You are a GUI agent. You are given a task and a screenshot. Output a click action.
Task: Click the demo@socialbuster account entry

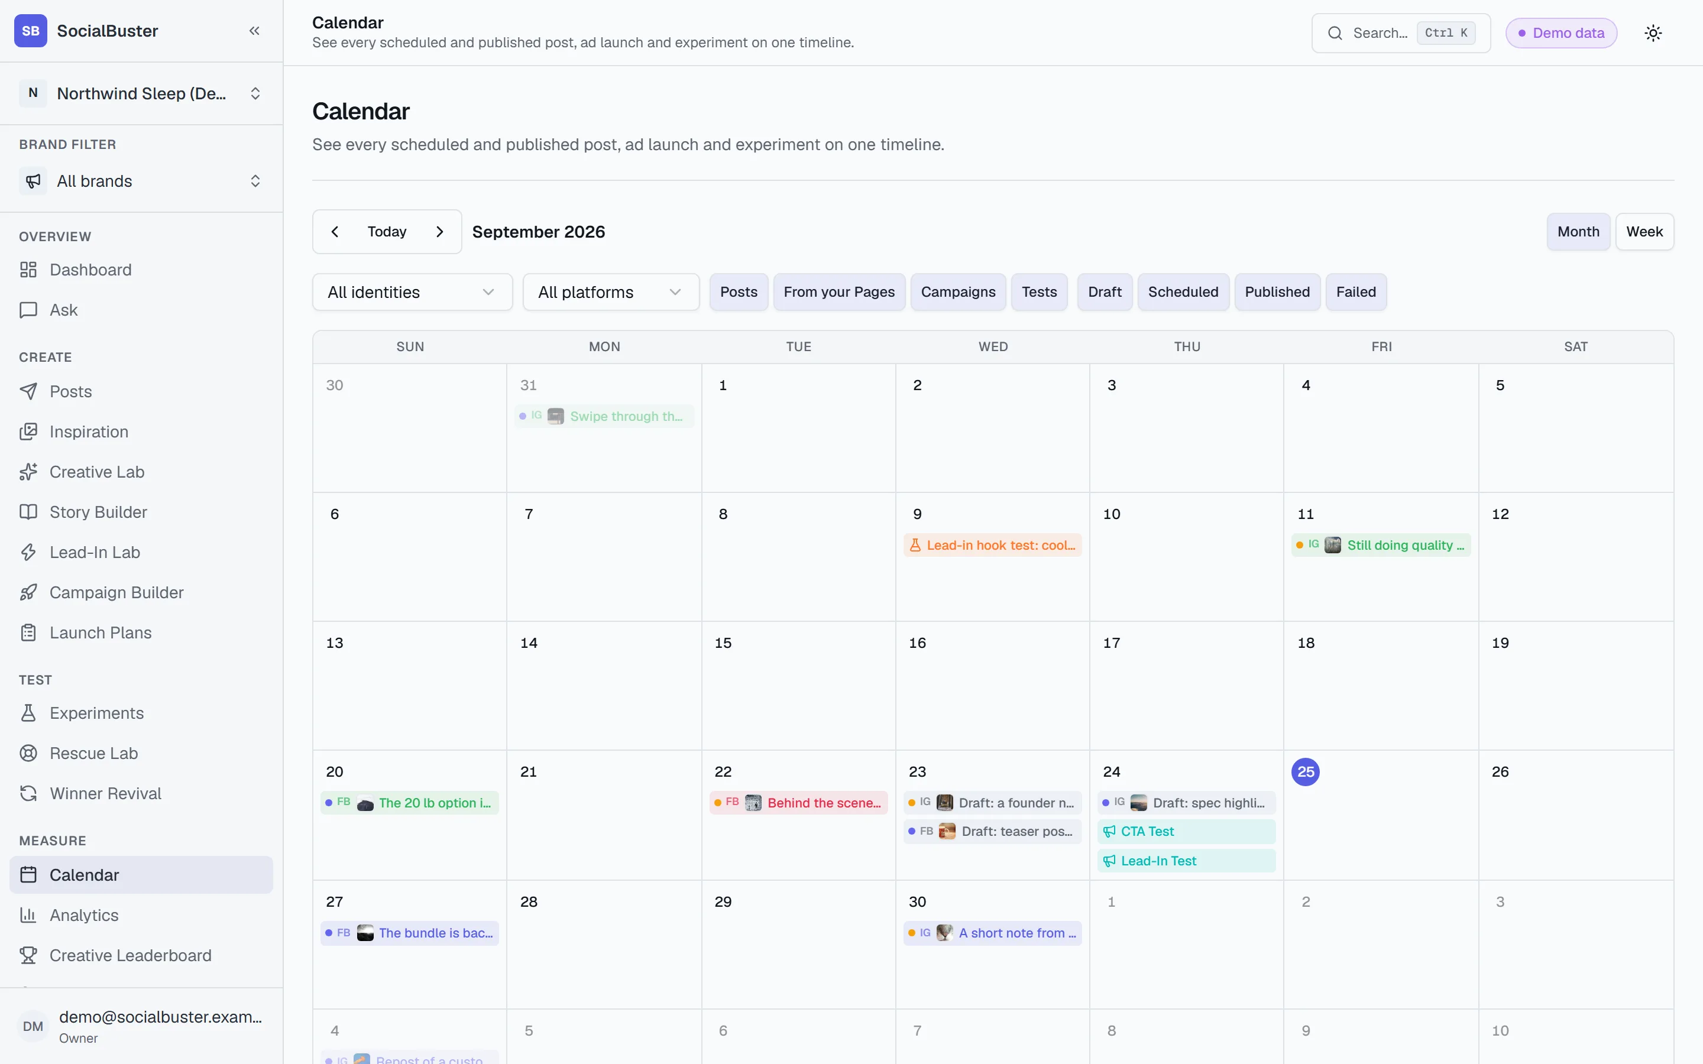pos(141,1026)
